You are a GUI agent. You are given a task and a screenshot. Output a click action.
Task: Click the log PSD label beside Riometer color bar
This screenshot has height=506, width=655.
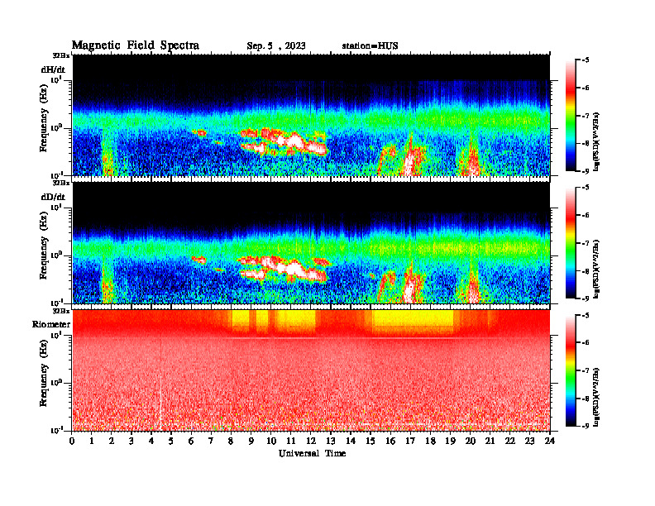(x=596, y=397)
